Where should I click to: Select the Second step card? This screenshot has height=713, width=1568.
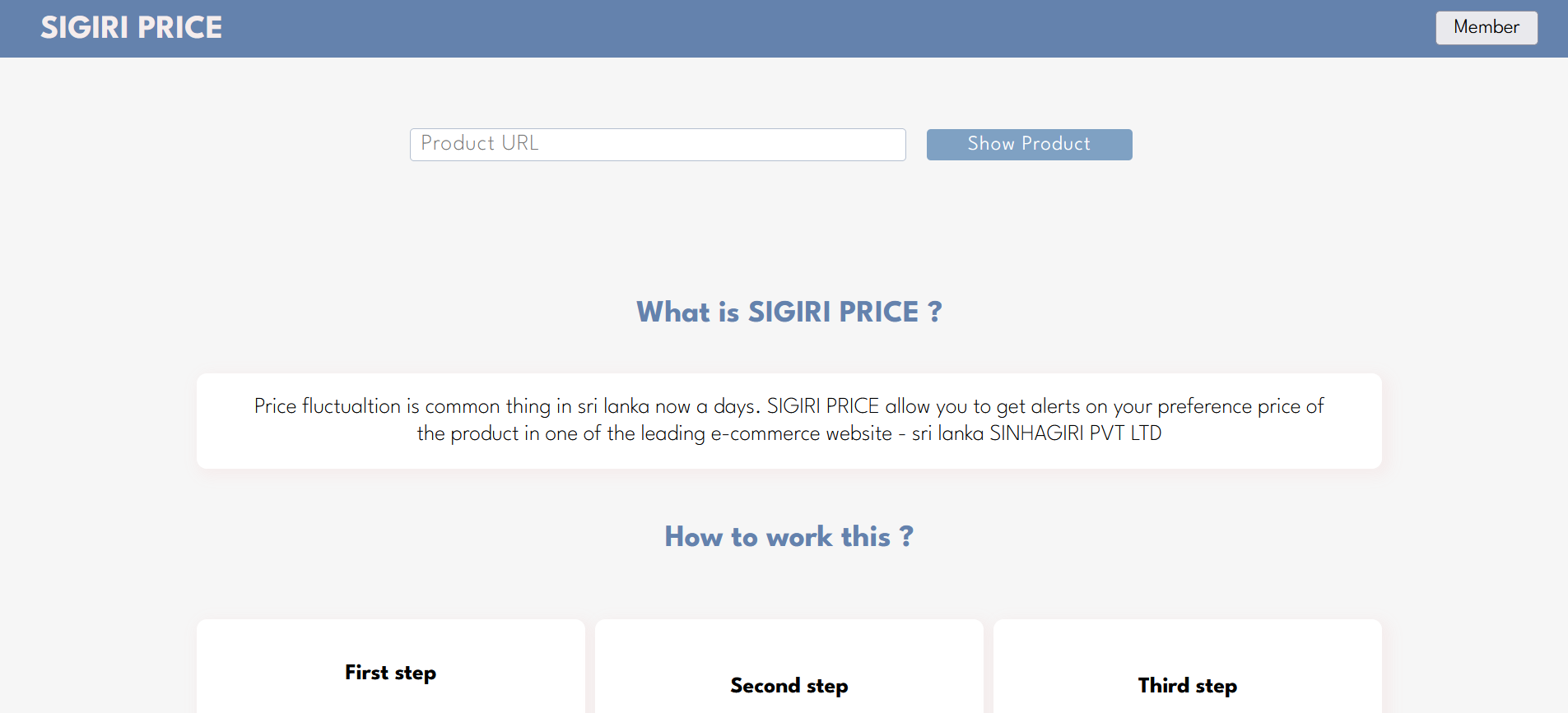[788, 666]
